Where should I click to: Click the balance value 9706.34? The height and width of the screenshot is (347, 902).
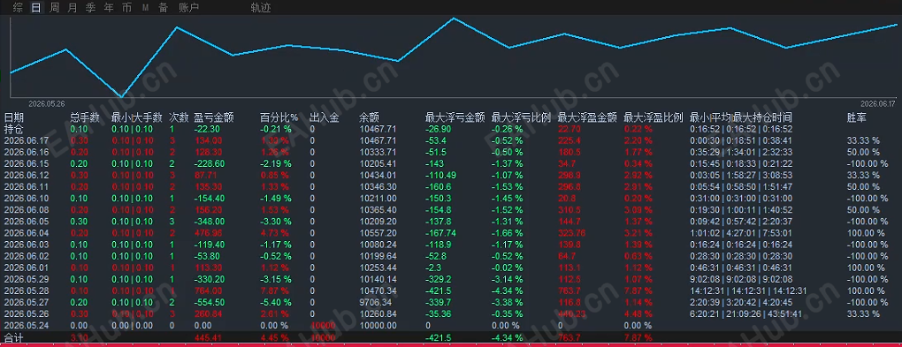[x=375, y=302]
